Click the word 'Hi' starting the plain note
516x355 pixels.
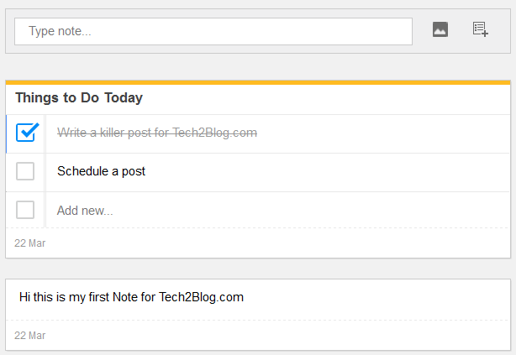pos(24,297)
